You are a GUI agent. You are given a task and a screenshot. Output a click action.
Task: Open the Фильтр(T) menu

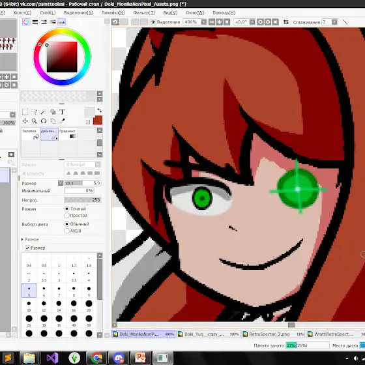pyautogui.click(x=144, y=12)
